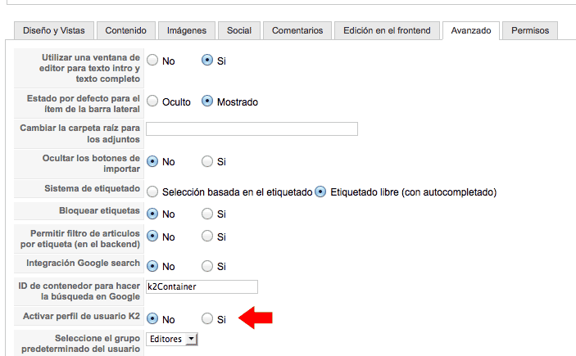Image resolution: width=576 pixels, height=356 pixels.
Task: Enable Si for Integración Google search
Action: (207, 266)
